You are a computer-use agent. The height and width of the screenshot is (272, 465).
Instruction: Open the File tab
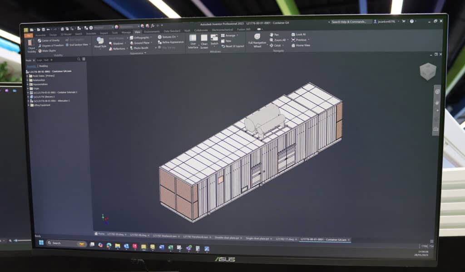[29, 35]
